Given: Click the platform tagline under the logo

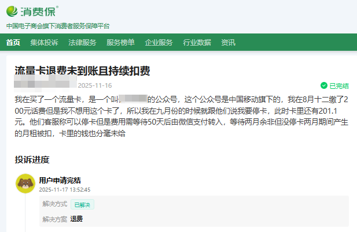Looking at the screenshot, I should 57,26.
